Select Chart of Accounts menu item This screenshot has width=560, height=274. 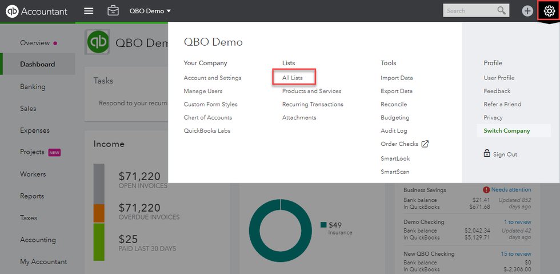207,117
